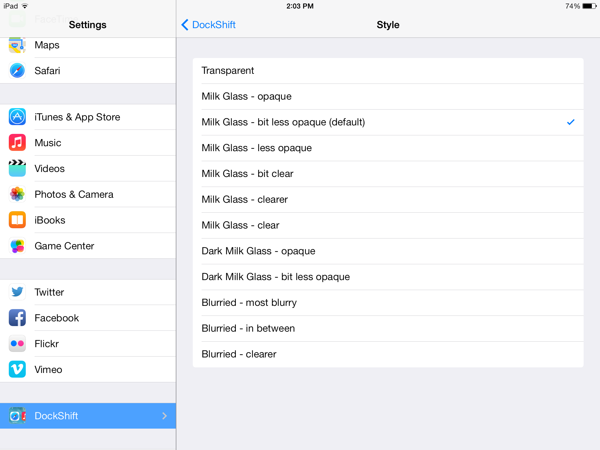Select Facebook app icon
The height and width of the screenshot is (450, 600).
tap(18, 318)
